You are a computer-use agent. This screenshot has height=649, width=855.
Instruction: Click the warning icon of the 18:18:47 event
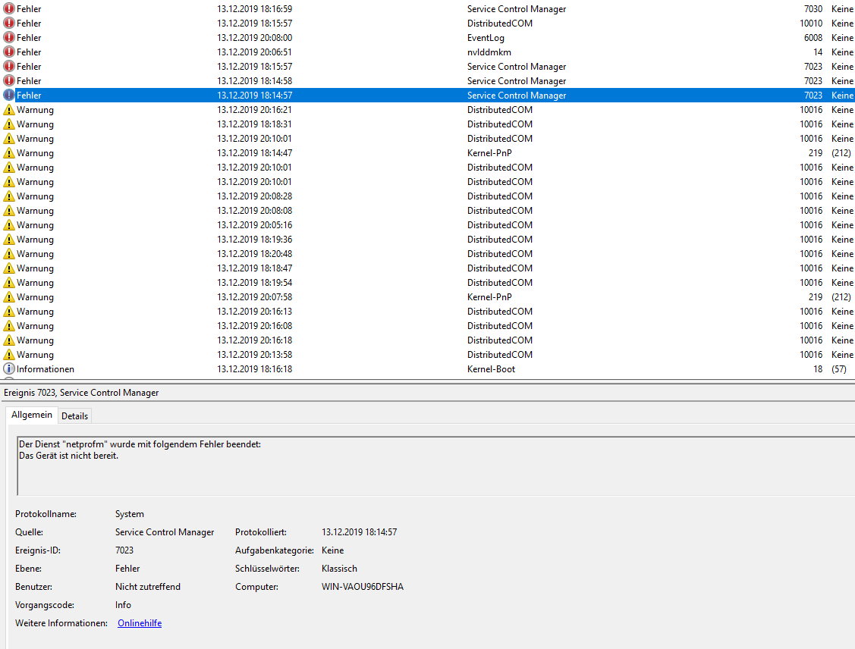pos(9,268)
